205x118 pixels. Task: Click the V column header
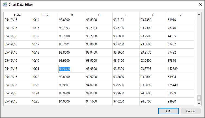pos(181,15)
